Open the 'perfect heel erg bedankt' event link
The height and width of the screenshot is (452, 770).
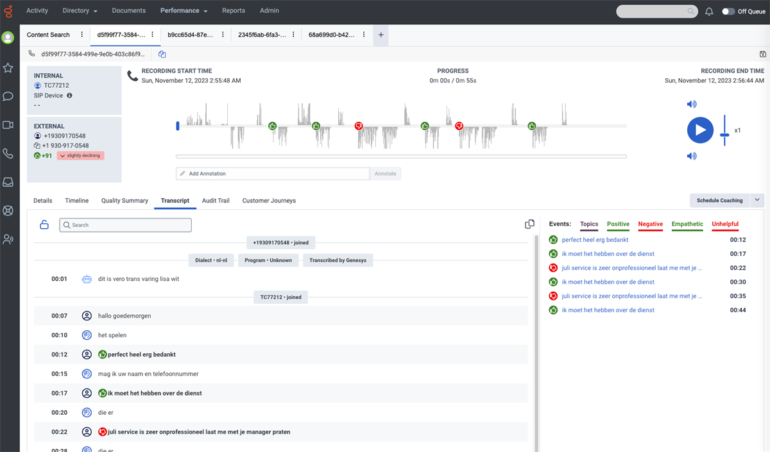[595, 239]
